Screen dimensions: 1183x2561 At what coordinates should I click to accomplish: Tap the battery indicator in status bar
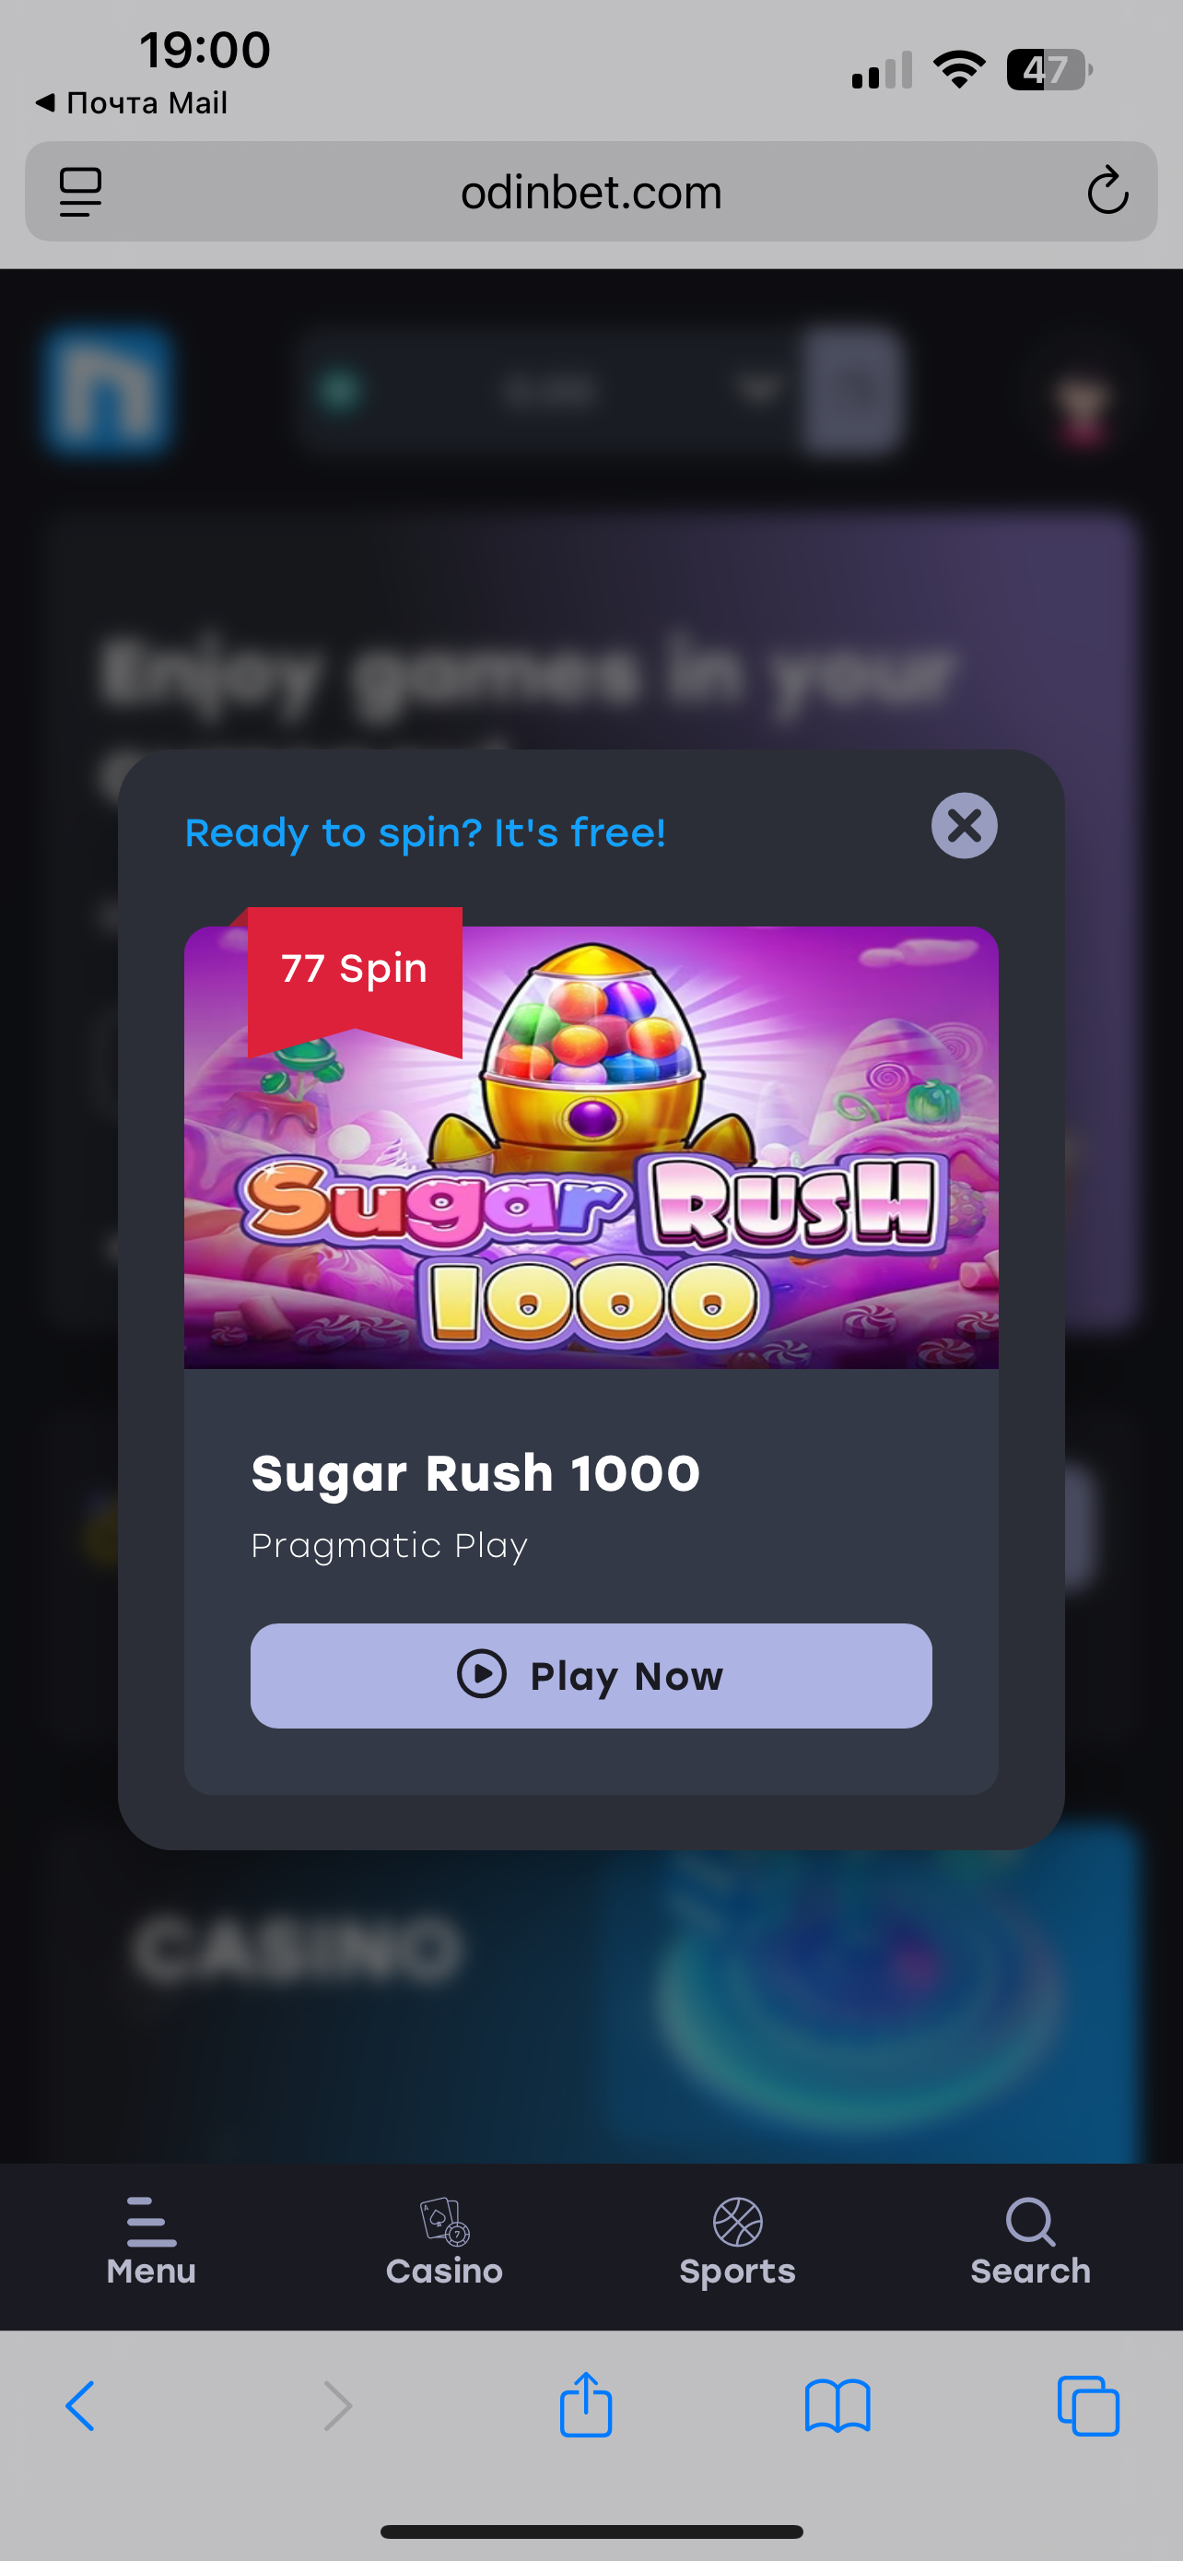coord(1048,69)
